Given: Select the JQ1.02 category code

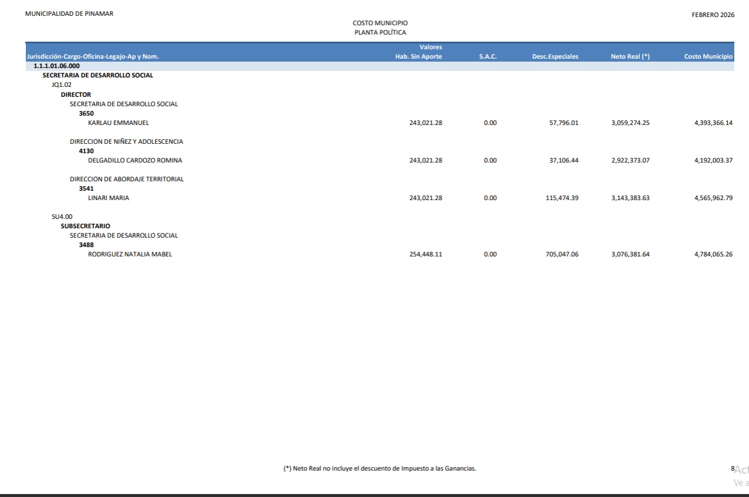Looking at the screenshot, I should (62, 85).
